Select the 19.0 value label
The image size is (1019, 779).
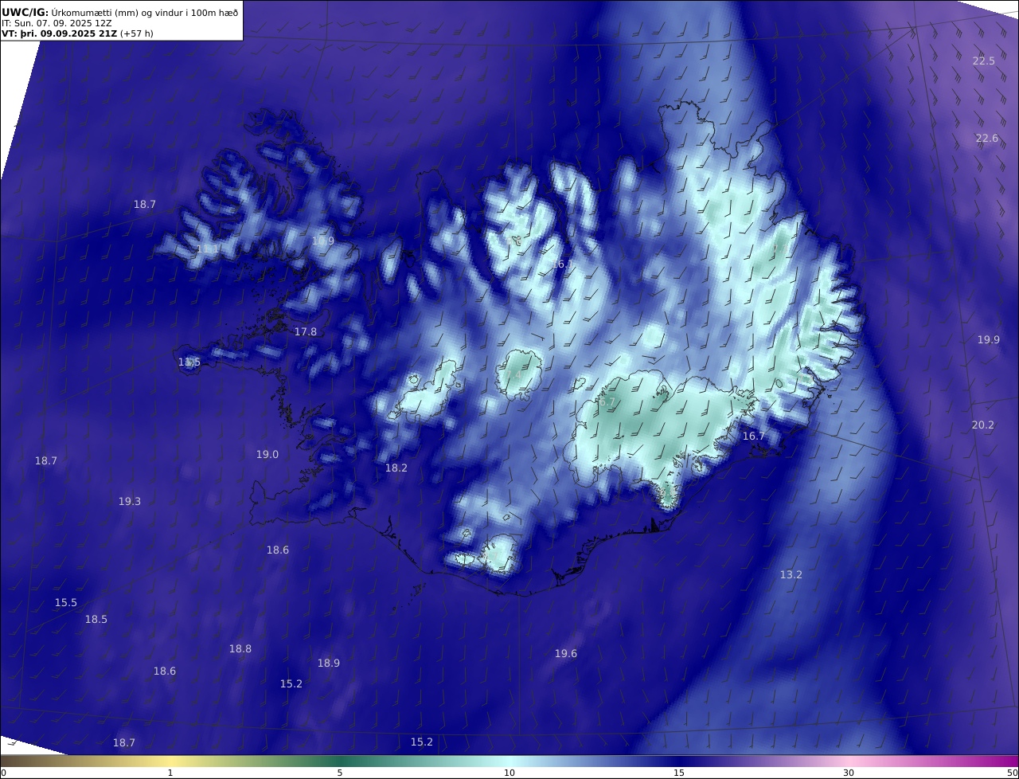(267, 455)
